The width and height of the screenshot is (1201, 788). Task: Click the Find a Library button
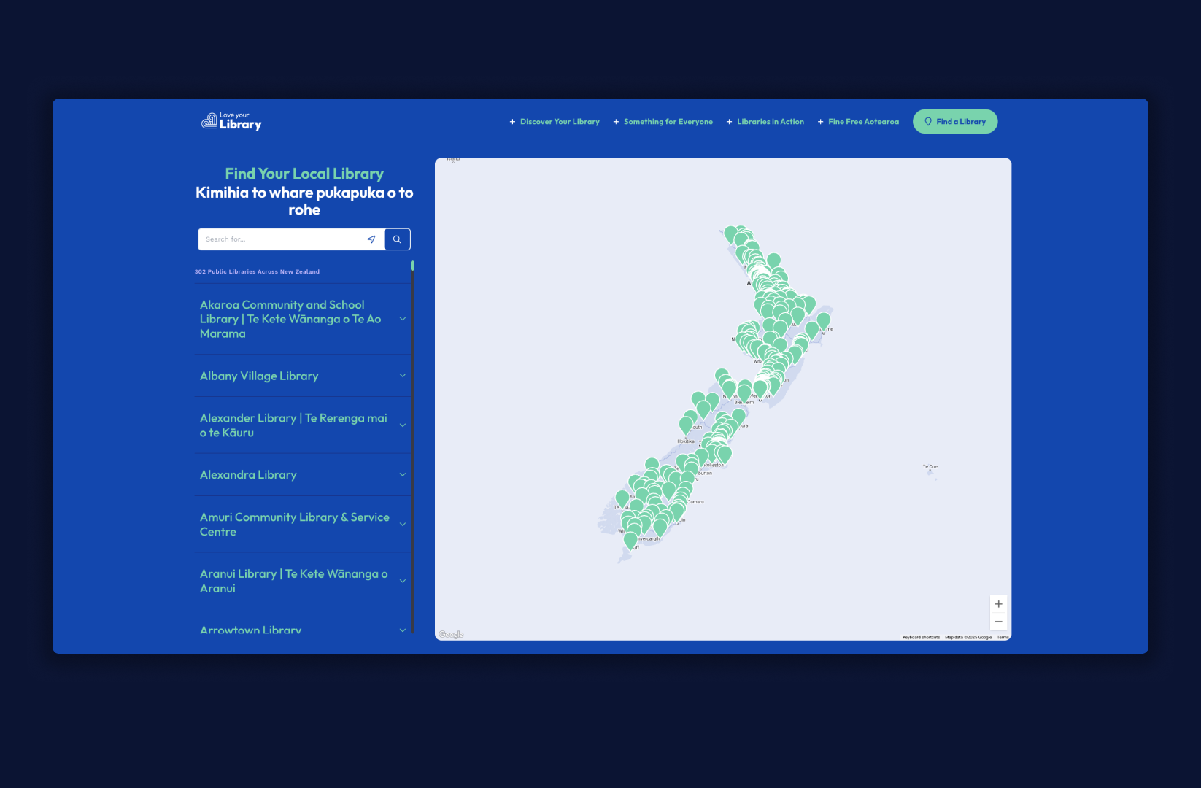955,122
